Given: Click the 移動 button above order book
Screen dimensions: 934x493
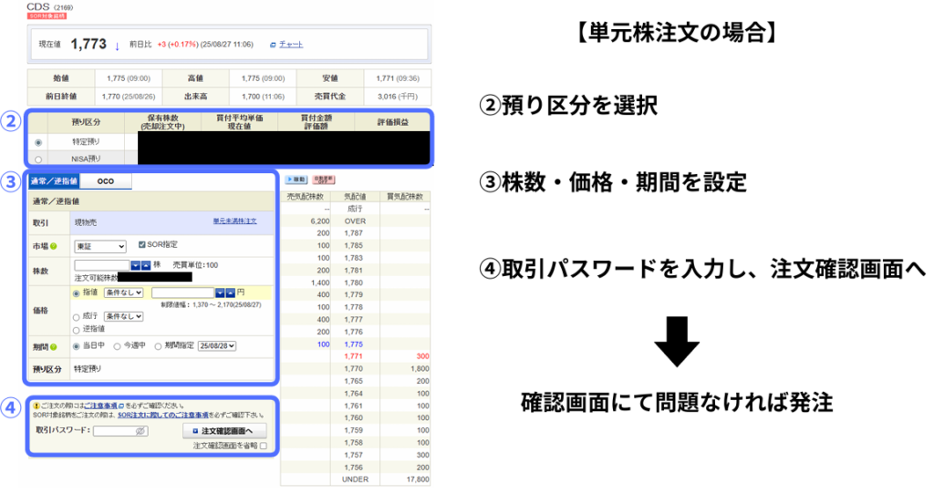Looking at the screenshot, I should (296, 180).
